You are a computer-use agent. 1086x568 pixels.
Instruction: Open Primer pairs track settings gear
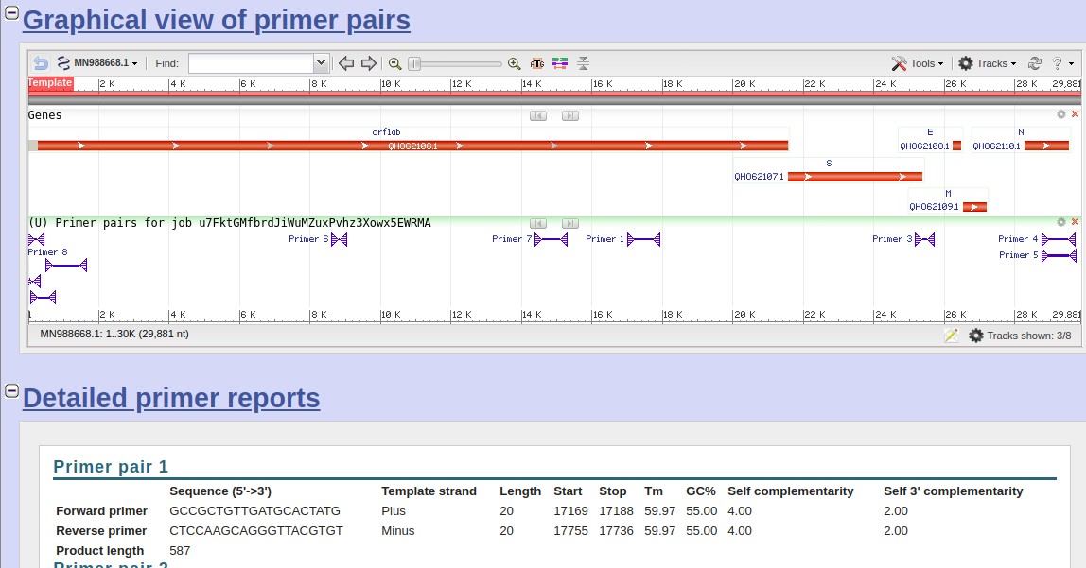pyautogui.click(x=1061, y=222)
